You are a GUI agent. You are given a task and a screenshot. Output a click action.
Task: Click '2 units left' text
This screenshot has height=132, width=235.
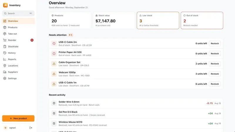(201, 64)
